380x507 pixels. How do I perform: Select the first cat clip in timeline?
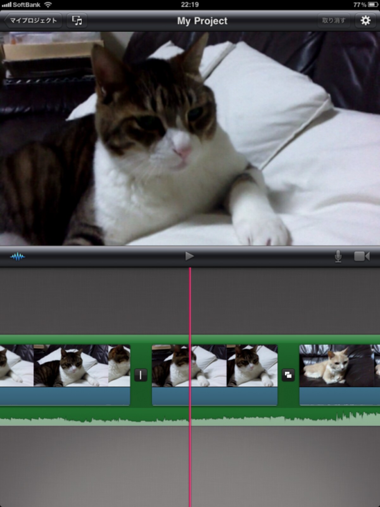pos(65,366)
